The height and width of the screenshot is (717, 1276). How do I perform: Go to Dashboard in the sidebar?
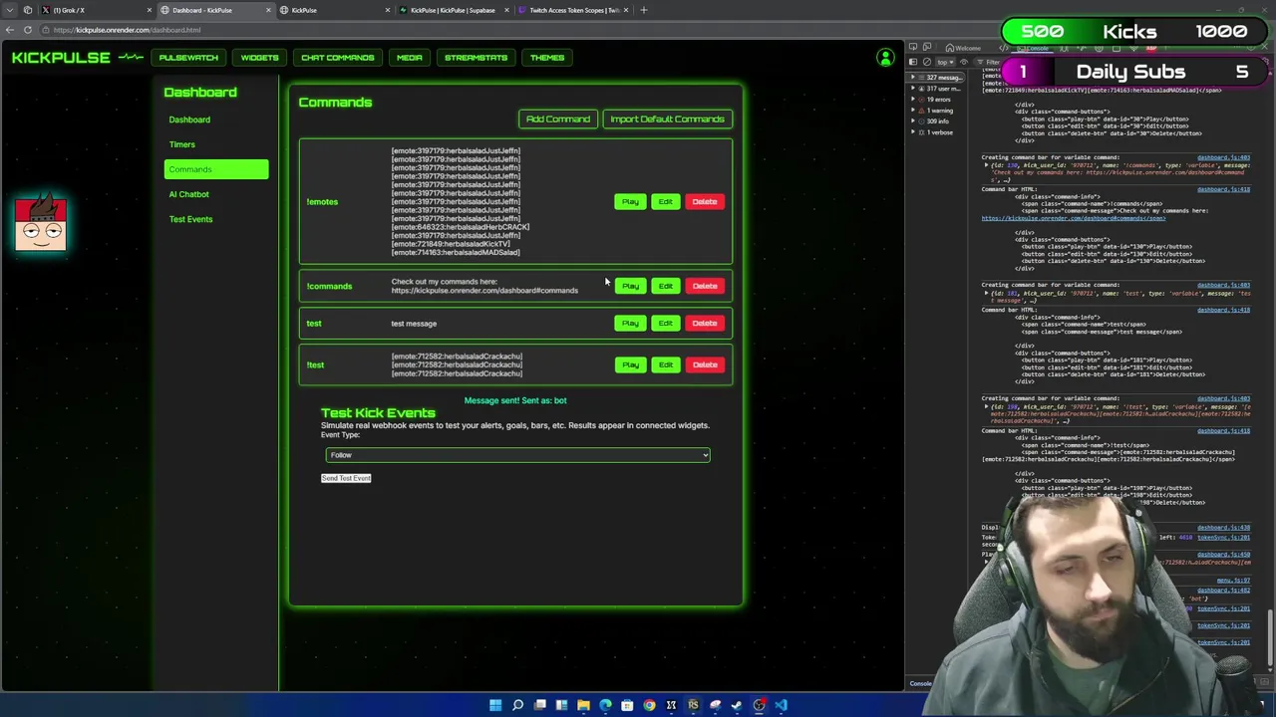pyautogui.click(x=189, y=119)
